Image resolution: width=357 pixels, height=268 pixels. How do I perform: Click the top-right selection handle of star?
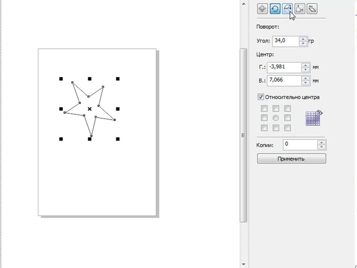pos(118,79)
